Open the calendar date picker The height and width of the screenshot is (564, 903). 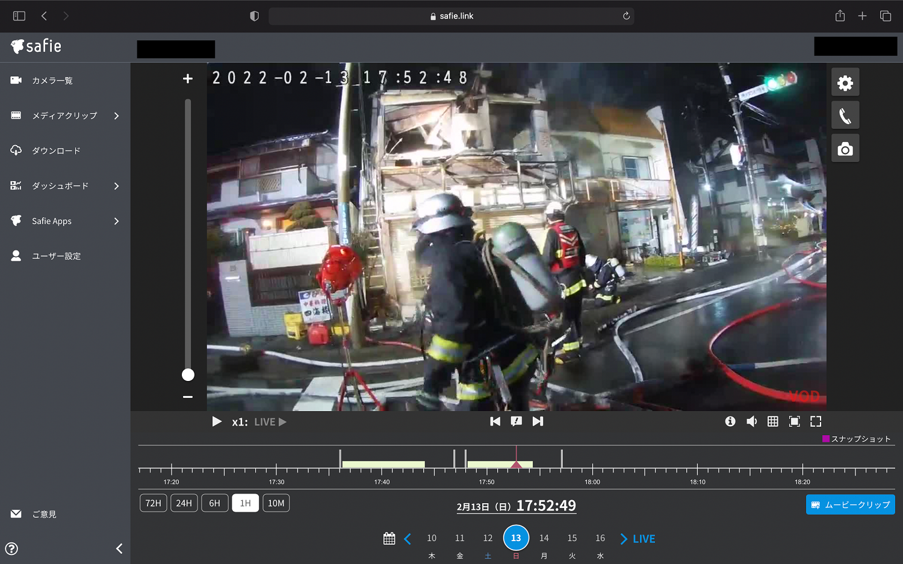[x=389, y=538]
